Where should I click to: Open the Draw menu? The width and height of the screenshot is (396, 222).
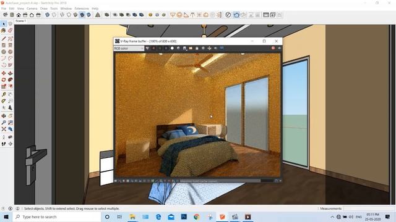pos(44,9)
